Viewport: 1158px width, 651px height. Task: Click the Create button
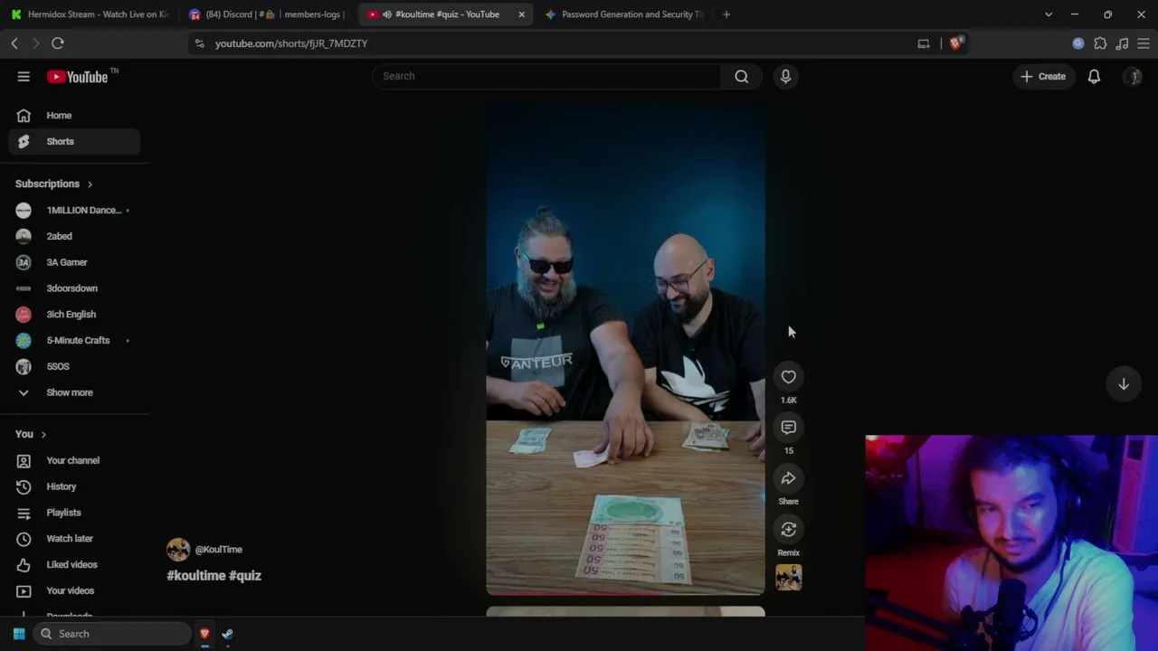pyautogui.click(x=1043, y=77)
